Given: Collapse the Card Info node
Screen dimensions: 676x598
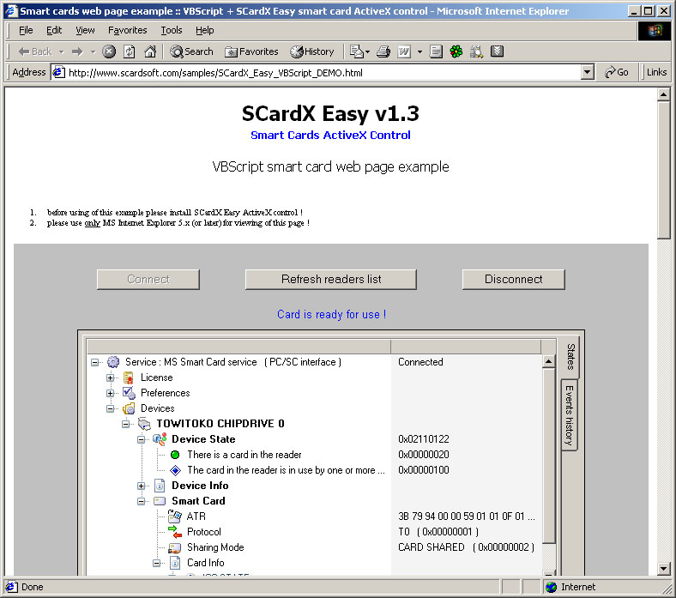Looking at the screenshot, I should tap(156, 563).
